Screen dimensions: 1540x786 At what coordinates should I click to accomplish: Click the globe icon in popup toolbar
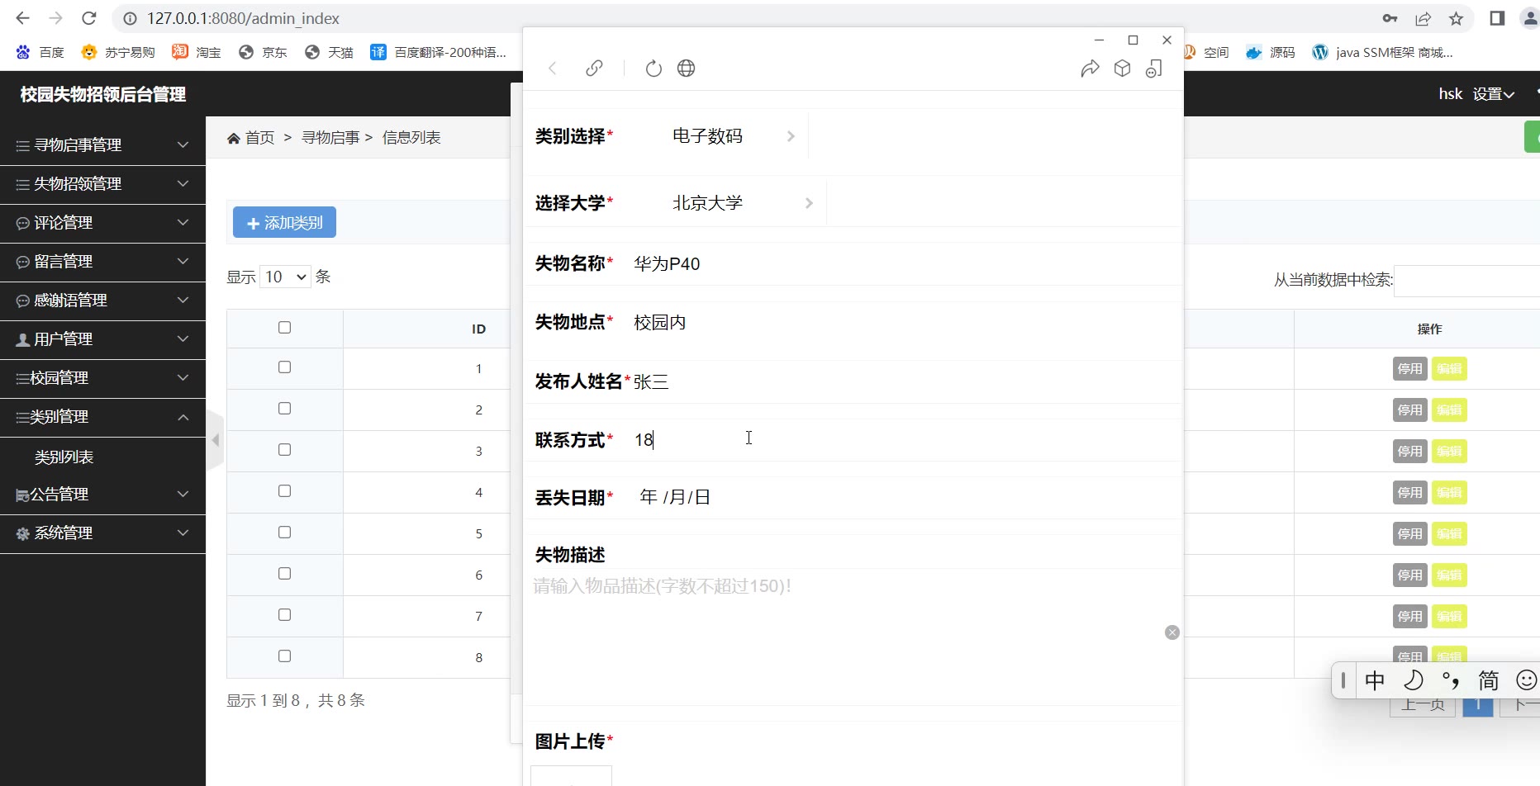coord(686,69)
